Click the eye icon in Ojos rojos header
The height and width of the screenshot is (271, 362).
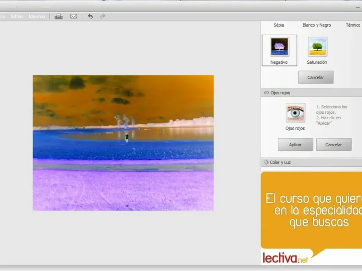pyautogui.click(x=266, y=93)
